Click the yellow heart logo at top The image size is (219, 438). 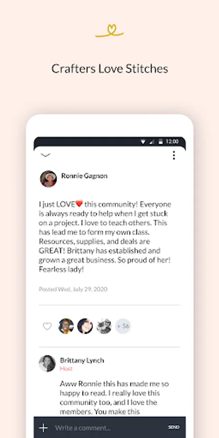pyautogui.click(x=109, y=31)
